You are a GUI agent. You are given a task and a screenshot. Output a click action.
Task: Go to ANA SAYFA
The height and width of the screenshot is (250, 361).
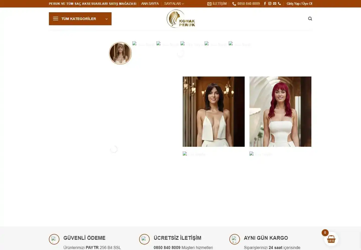[150, 3]
